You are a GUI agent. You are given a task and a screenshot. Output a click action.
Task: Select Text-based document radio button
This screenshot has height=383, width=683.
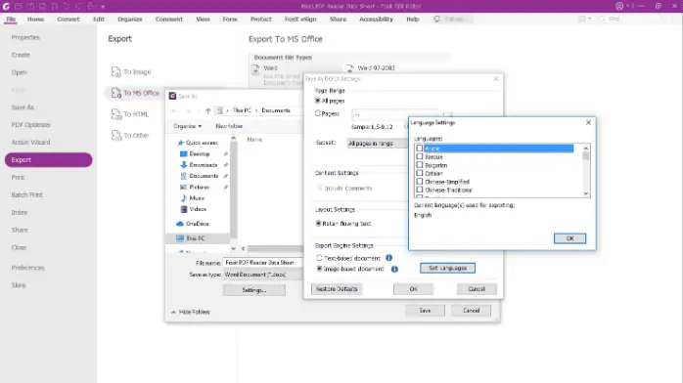[x=319, y=258]
